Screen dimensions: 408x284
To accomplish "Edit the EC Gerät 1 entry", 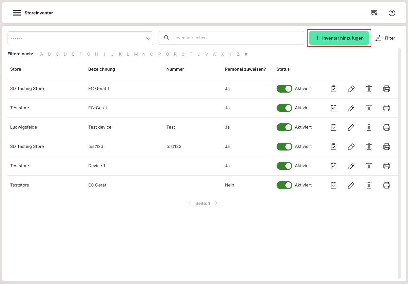I will coord(351,89).
